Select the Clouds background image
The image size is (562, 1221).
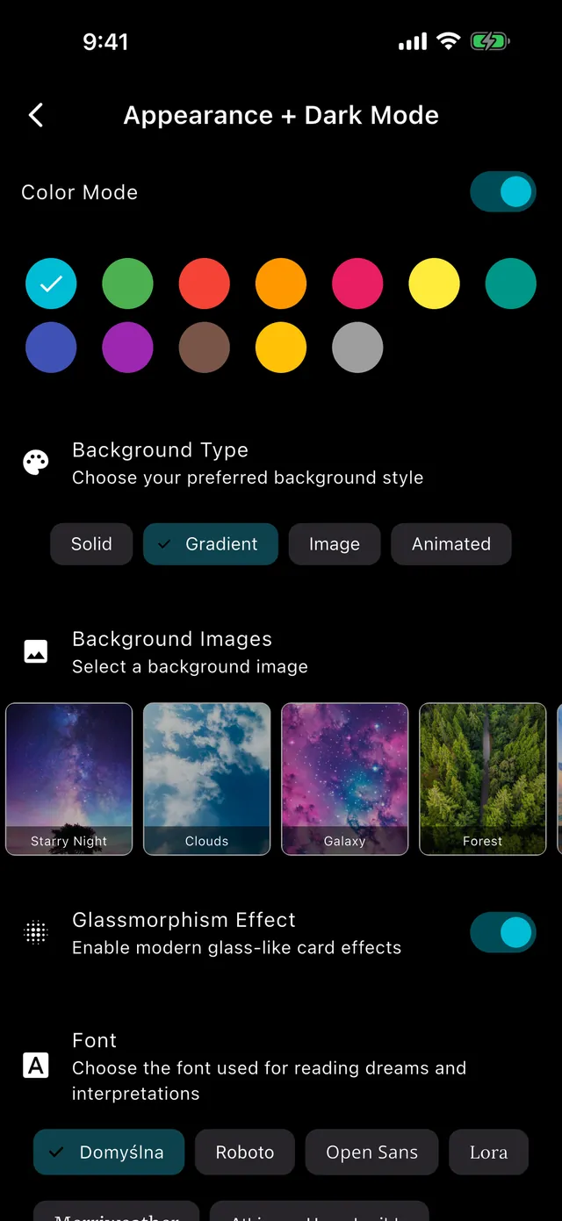[207, 779]
